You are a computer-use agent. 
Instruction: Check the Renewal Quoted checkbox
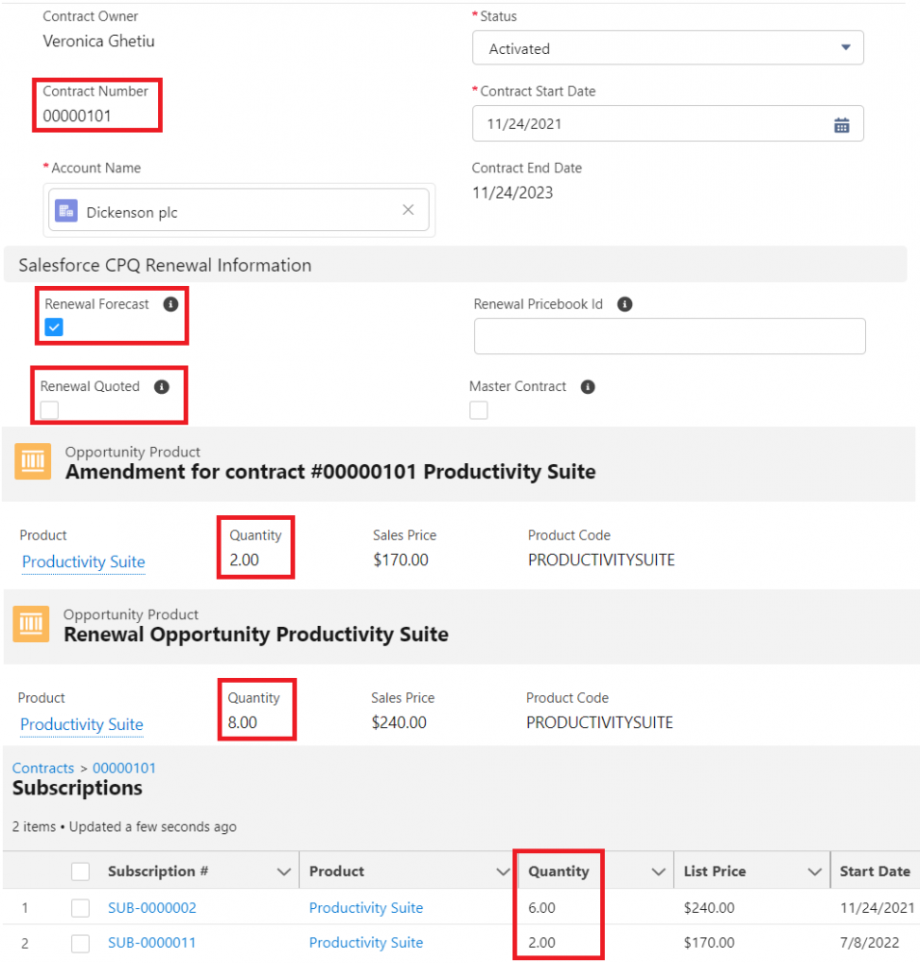pos(49,409)
